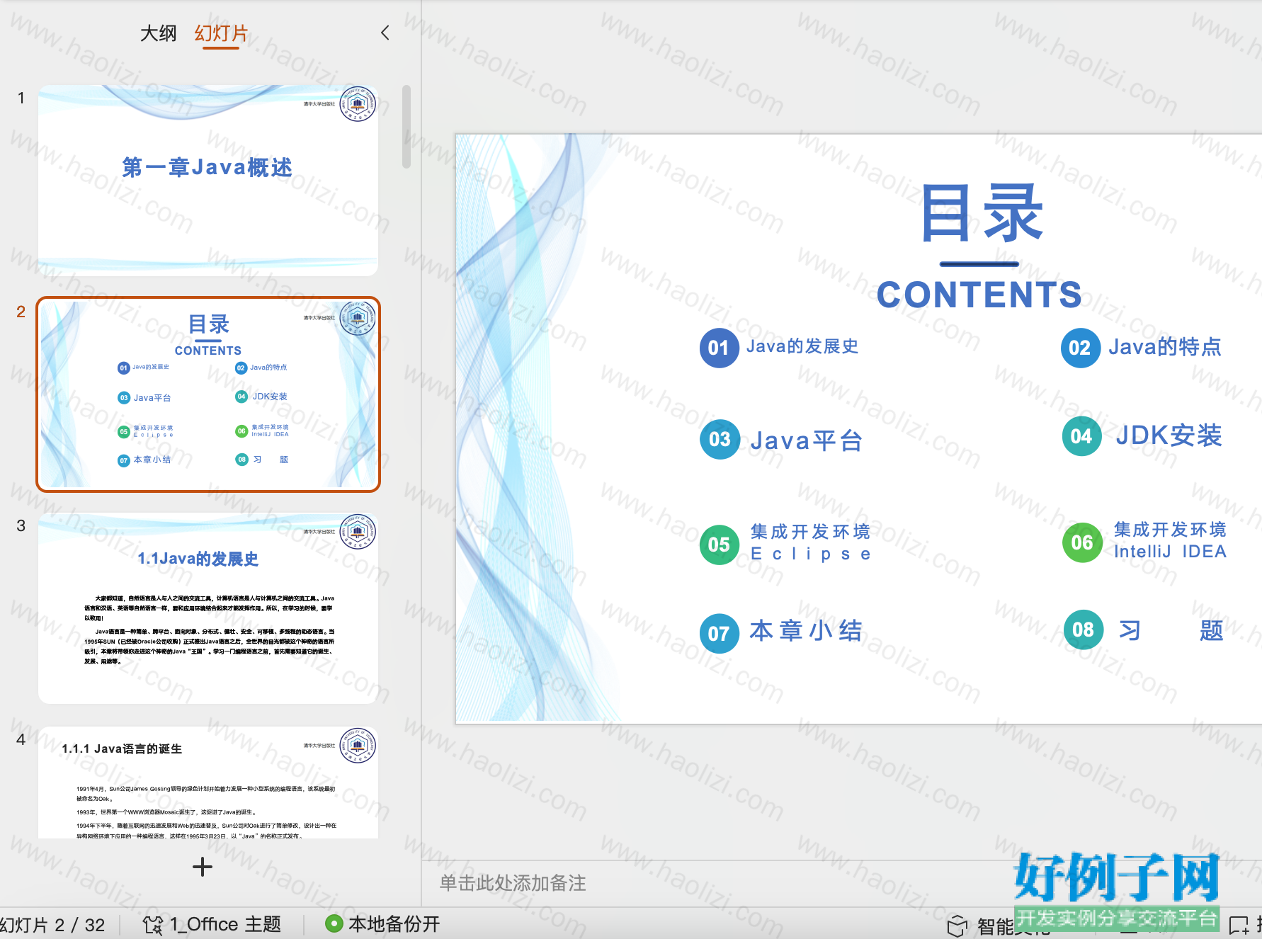Click the 智能美化 cube icon
This screenshot has width=1262, height=939.
click(957, 926)
